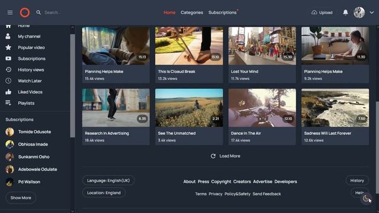This screenshot has height=213, width=379.
Task: Open the user profile avatar
Action: click(359, 12)
